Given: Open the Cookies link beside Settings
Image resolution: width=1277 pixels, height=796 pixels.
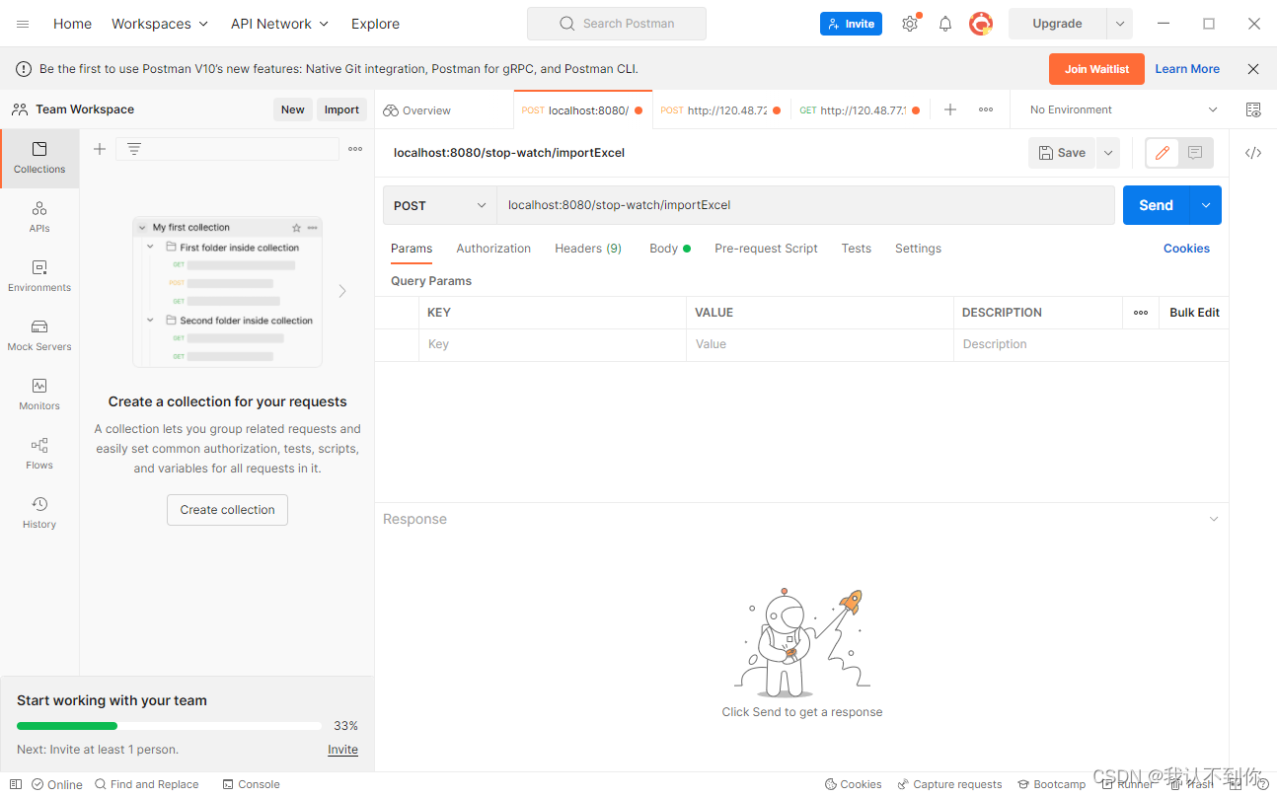Looking at the screenshot, I should tap(1186, 249).
